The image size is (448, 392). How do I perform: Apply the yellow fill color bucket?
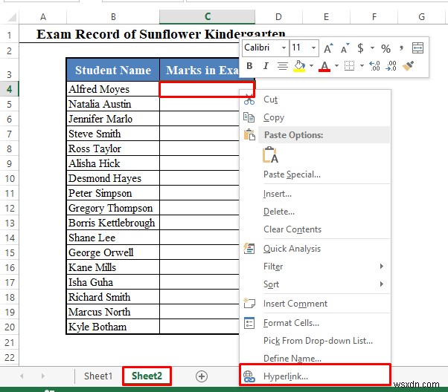click(x=299, y=66)
